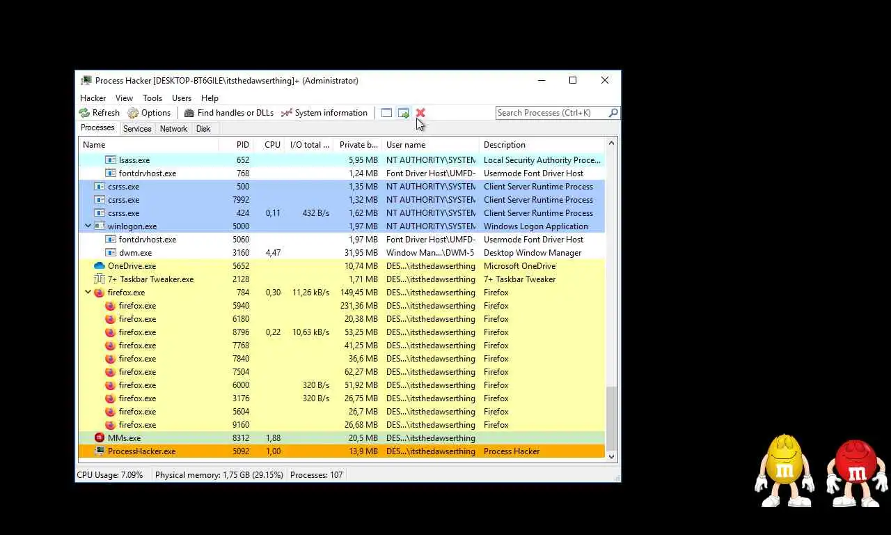
Task: Click the Processes: 107 status entry
Action: pos(316,475)
